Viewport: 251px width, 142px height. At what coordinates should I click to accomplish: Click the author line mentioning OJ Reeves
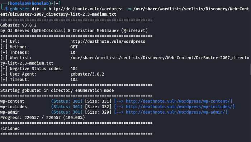pos(74,30)
